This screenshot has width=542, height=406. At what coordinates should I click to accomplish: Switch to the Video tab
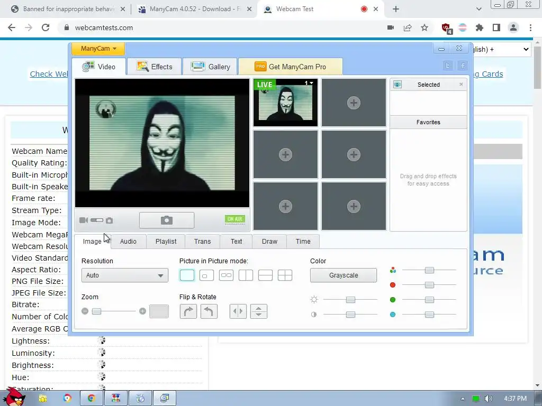(x=99, y=67)
